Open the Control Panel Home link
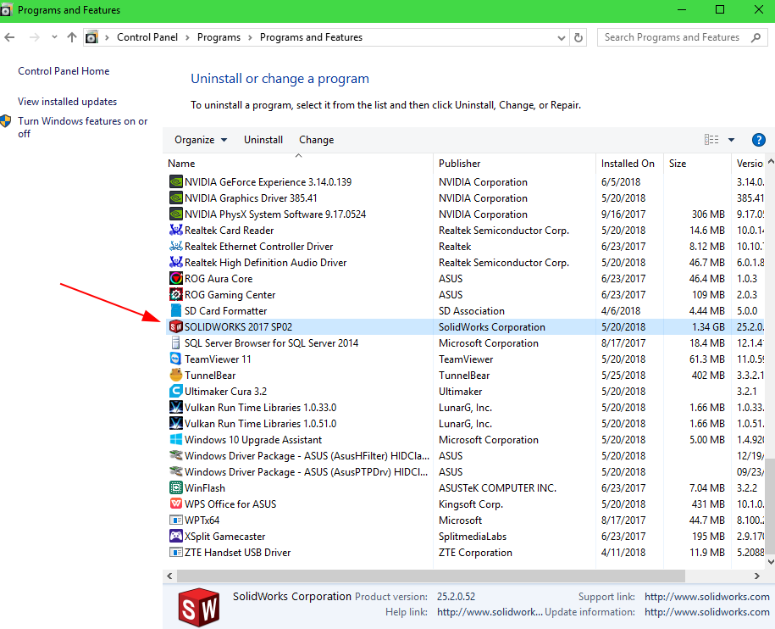Image resolution: width=775 pixels, height=629 pixels. click(x=64, y=71)
